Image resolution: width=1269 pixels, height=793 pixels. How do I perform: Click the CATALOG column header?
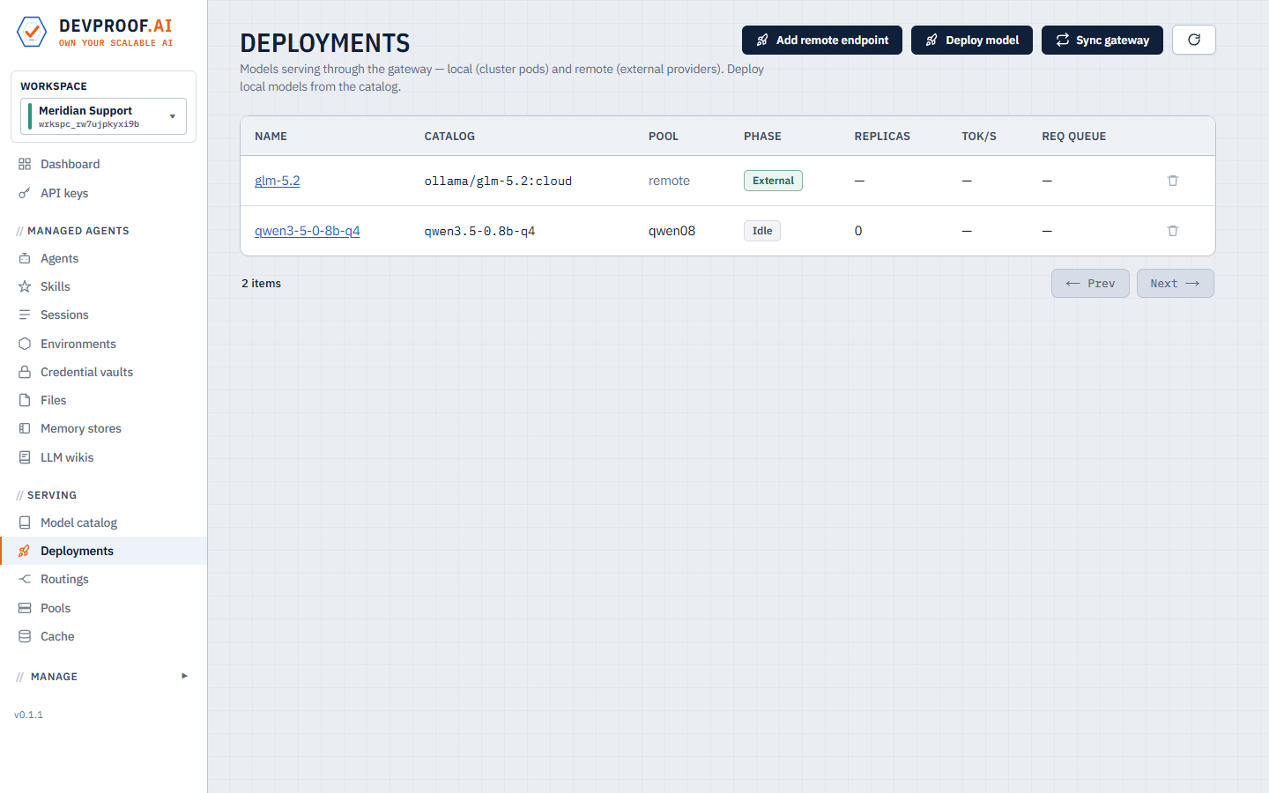coord(449,137)
